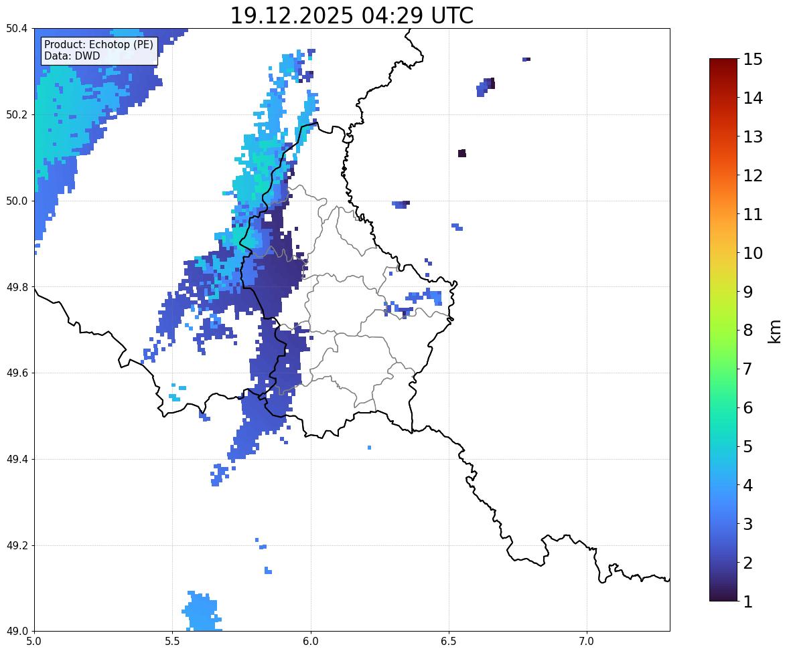Click the colorbar tick label 12

pyautogui.click(x=753, y=175)
